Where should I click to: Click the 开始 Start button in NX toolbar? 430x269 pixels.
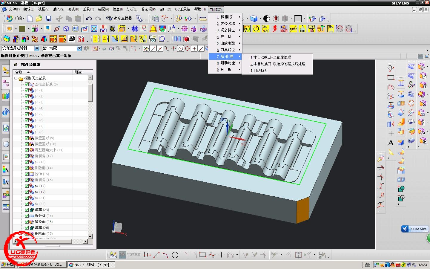(x=15, y=19)
